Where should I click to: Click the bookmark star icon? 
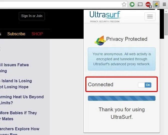coord(124,4)
